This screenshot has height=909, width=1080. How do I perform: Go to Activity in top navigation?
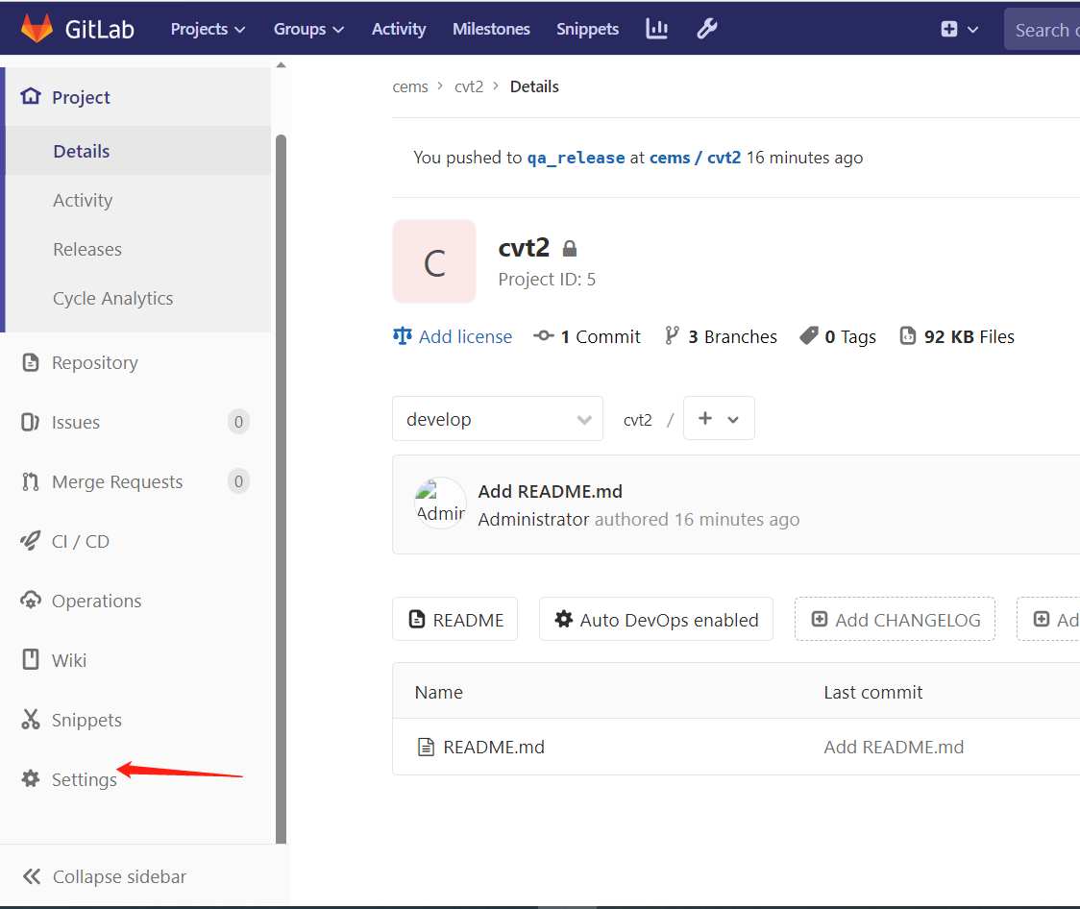click(399, 29)
